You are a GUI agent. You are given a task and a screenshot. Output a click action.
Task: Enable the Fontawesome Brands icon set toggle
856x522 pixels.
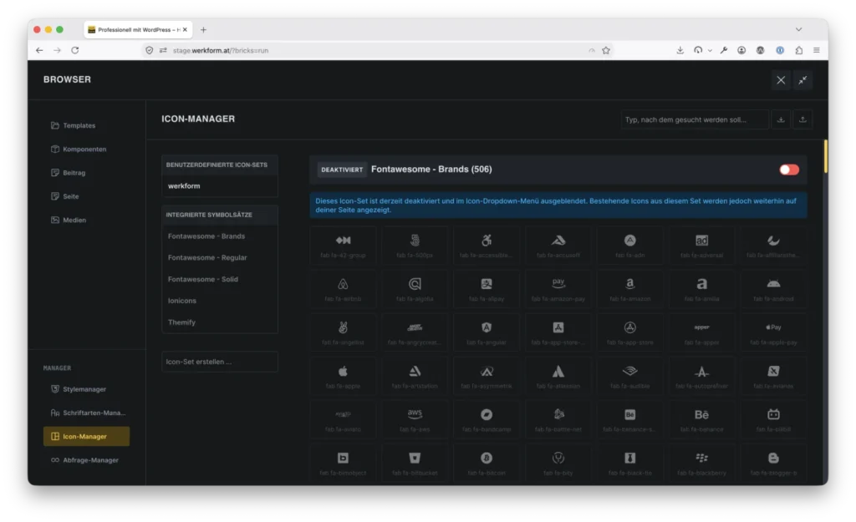point(789,170)
